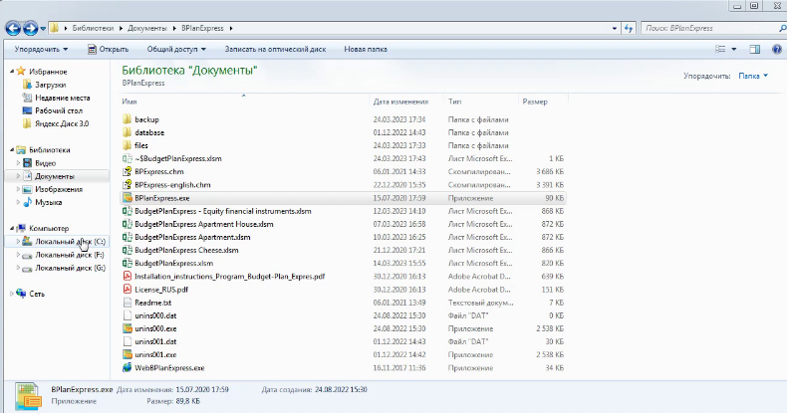Screen dimensions: 787x413
Task: Click the refresh button in address bar
Action: tap(629, 28)
